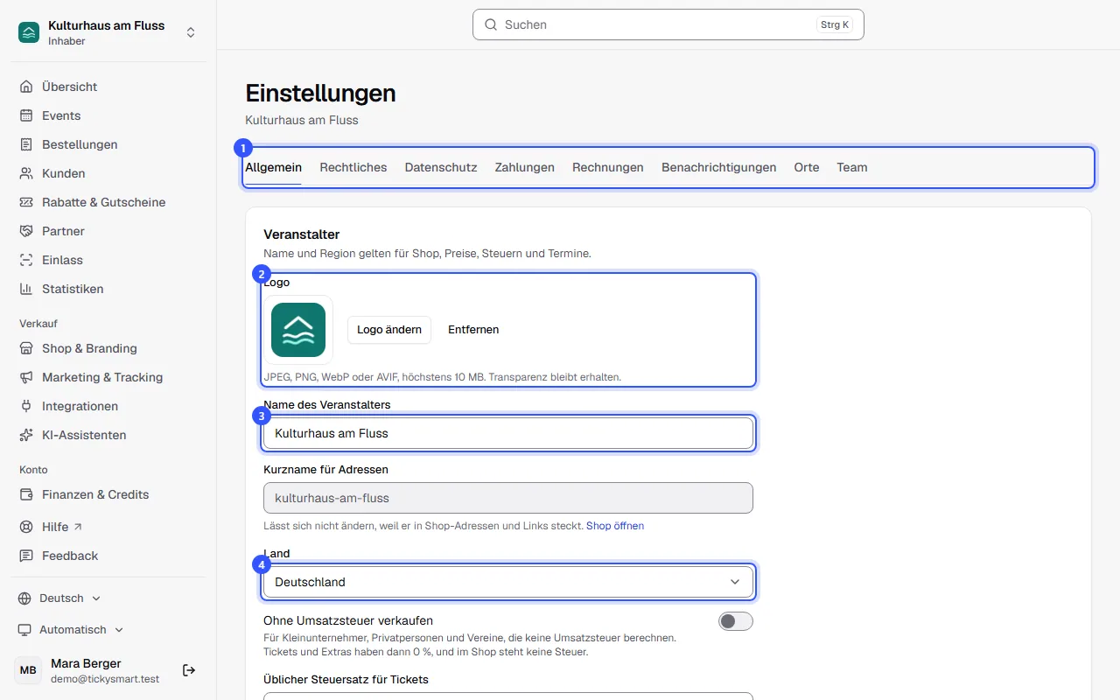Click the Kulturhaus logo thumbnail preview
Image resolution: width=1120 pixels, height=700 pixels.
[x=298, y=330]
